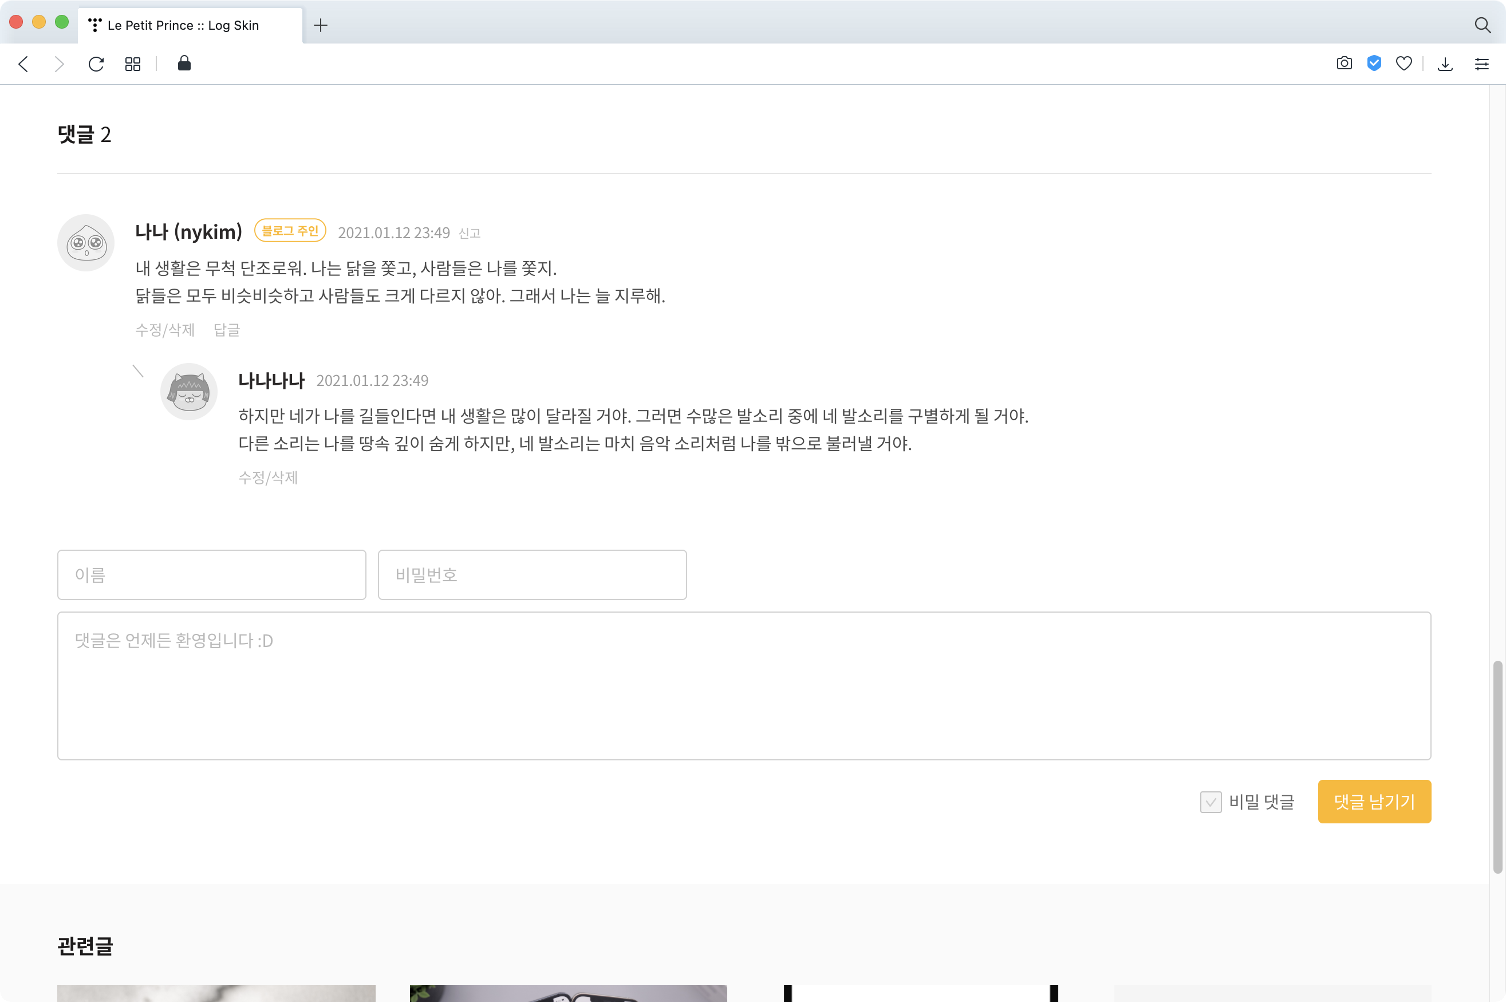This screenshot has height=1002, width=1506.
Task: Click 신고 next to the comment timestamp
Action: [x=470, y=233]
